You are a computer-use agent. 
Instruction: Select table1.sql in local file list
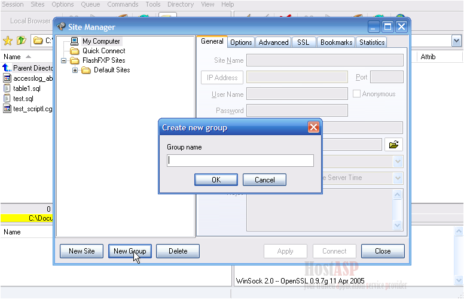27,89
